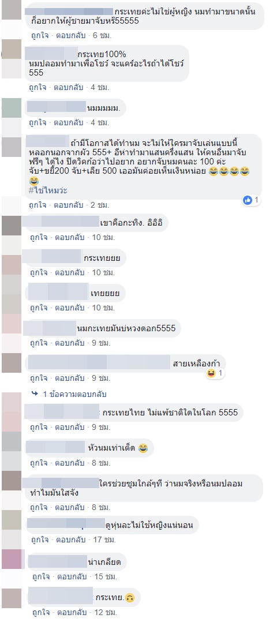Viewport: 277px width, 622px height.
Task: Click the blue like reaction icon with count 1
Action: [x=248, y=200]
